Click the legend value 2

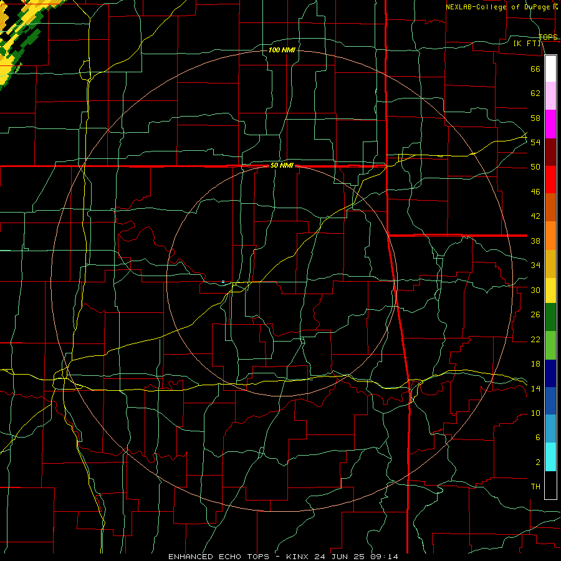[538, 463]
